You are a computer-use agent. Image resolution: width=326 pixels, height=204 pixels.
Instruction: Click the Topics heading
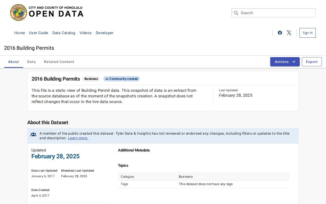point(123,165)
